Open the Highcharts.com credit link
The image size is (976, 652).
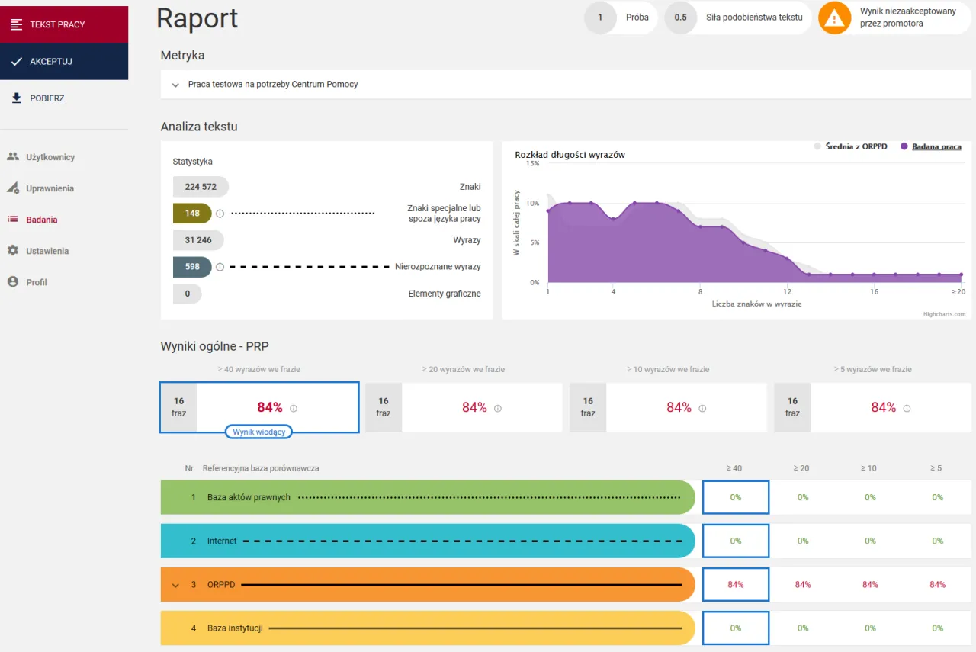(x=944, y=314)
